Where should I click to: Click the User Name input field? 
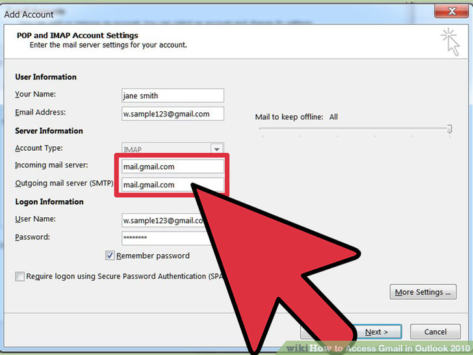[x=163, y=220]
